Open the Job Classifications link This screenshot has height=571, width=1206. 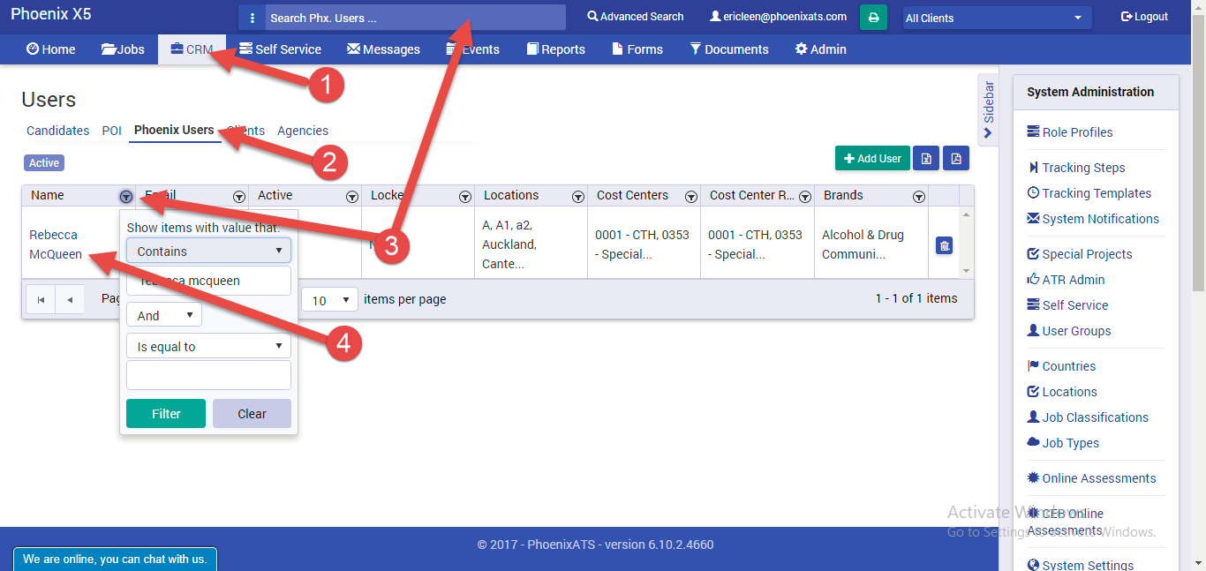(1088, 417)
